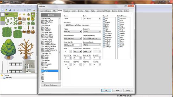Viewport: 173px width, 97px height.
Task: Check the vs Undead element box
Action: (x=104, y=33)
